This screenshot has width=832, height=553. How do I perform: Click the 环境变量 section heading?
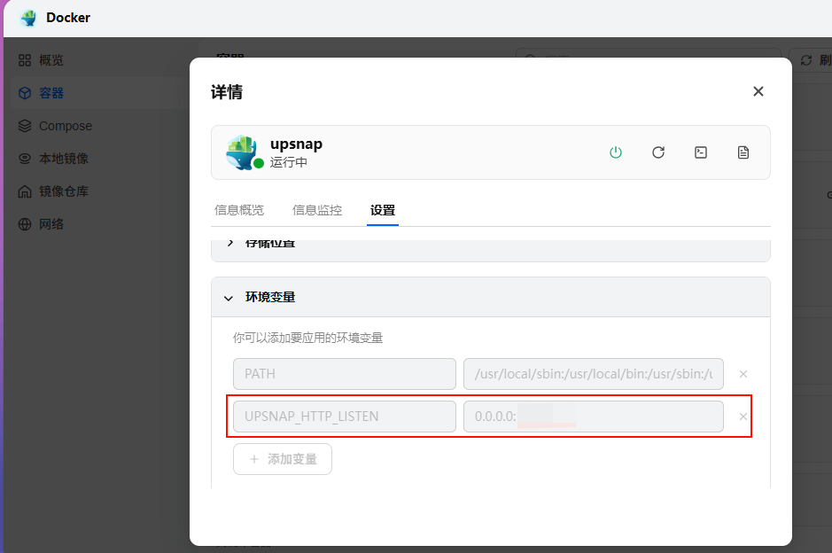tap(270, 297)
